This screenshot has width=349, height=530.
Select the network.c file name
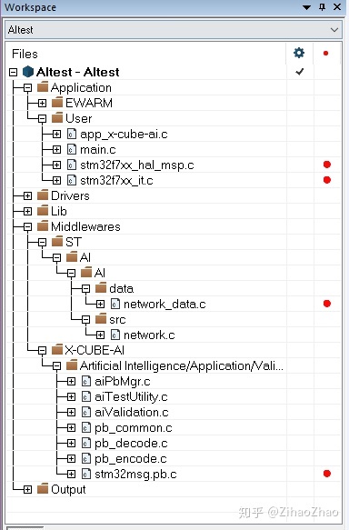coord(149,335)
